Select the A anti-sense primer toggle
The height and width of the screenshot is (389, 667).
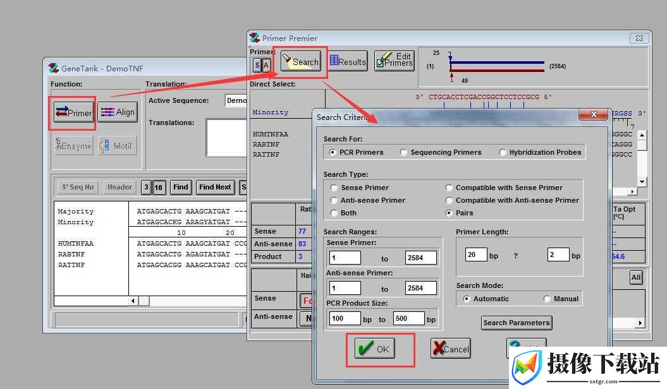(266, 65)
